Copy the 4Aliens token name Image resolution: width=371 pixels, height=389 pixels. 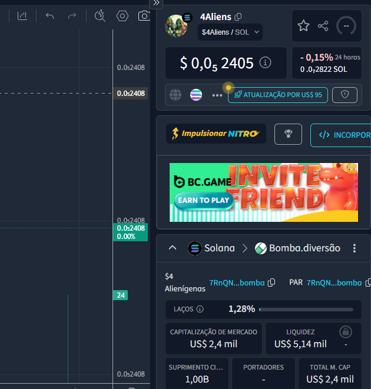(x=238, y=17)
